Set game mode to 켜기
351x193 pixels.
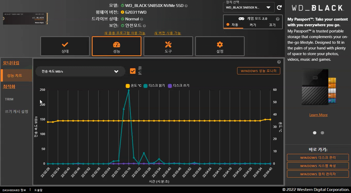pos(253,25)
